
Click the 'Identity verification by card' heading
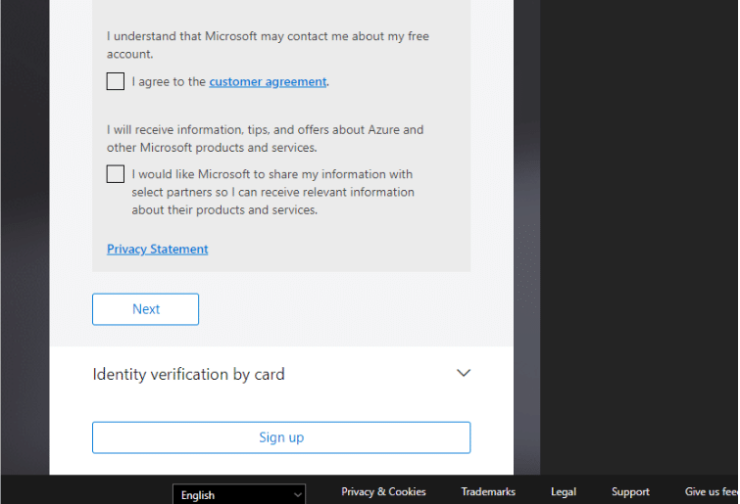tap(189, 374)
